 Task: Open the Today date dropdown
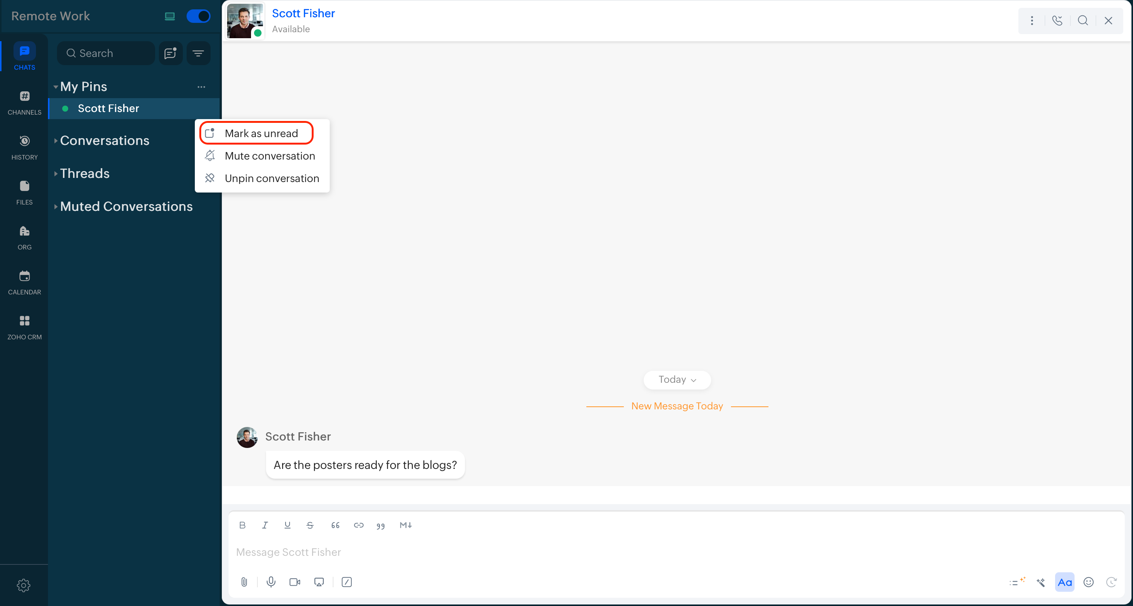coord(677,379)
